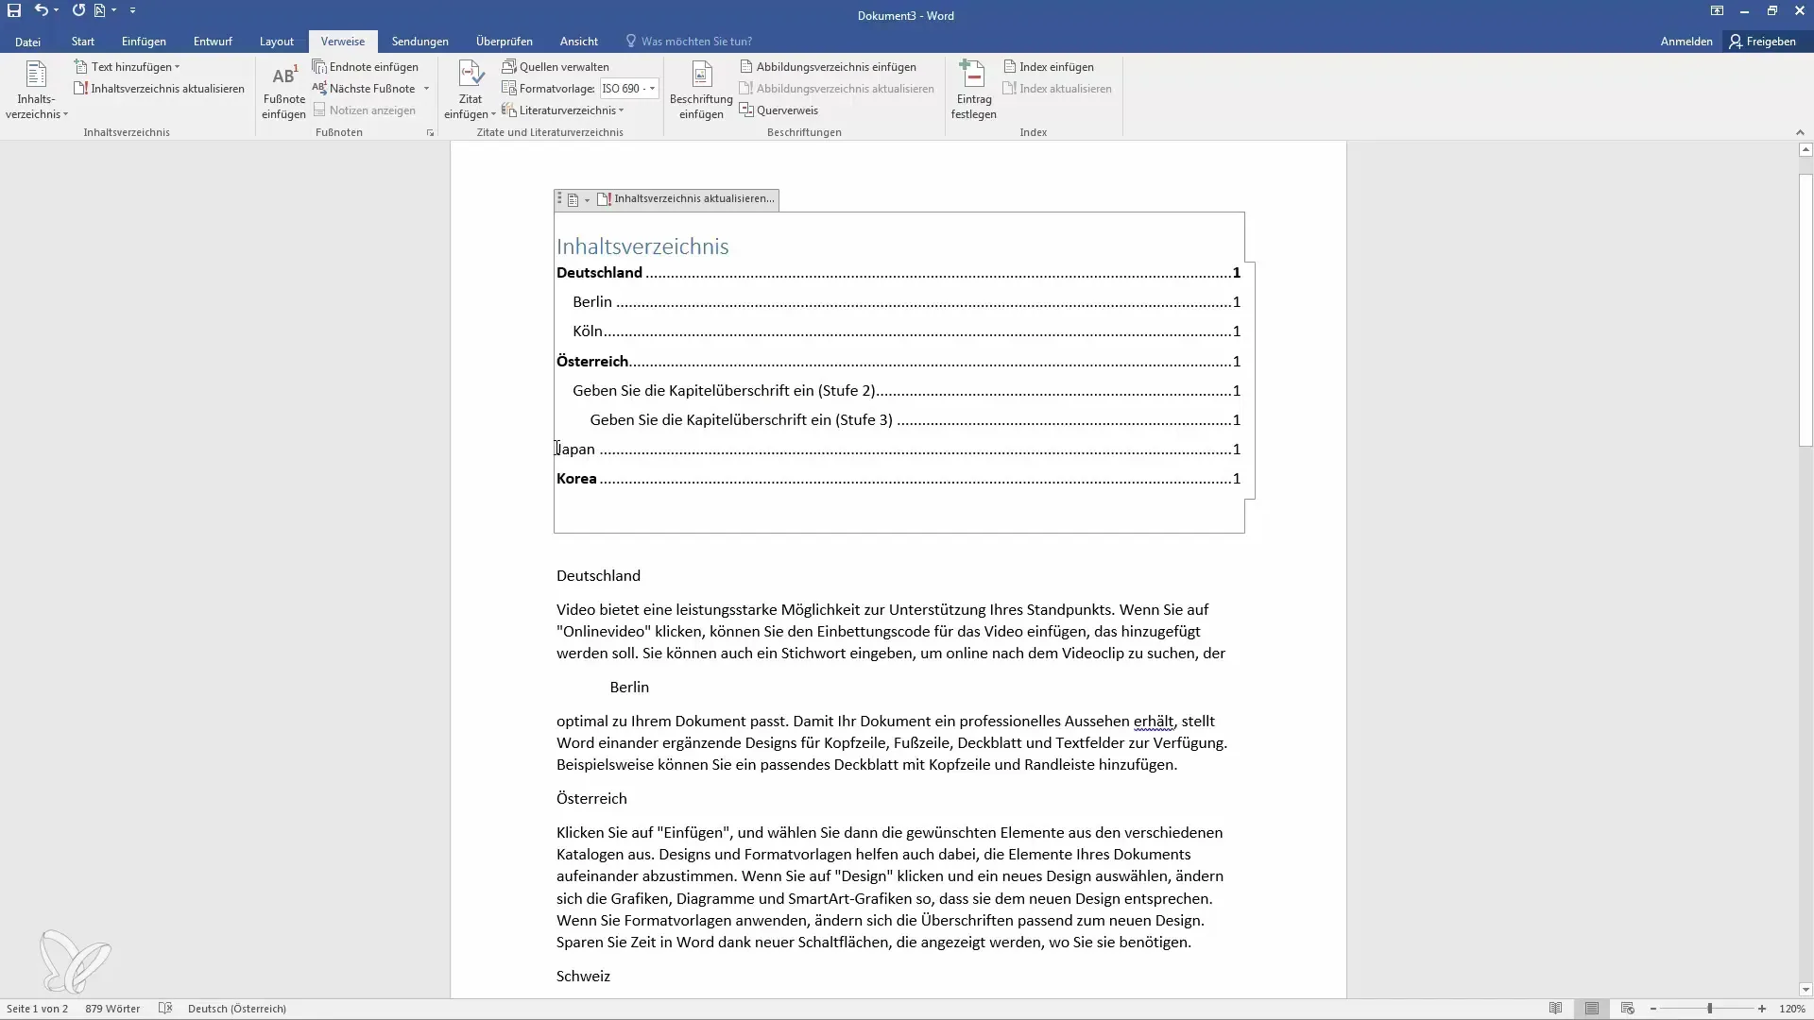The width and height of the screenshot is (1814, 1020).
Task: Click the Japan TOC entry
Action: 898,450
